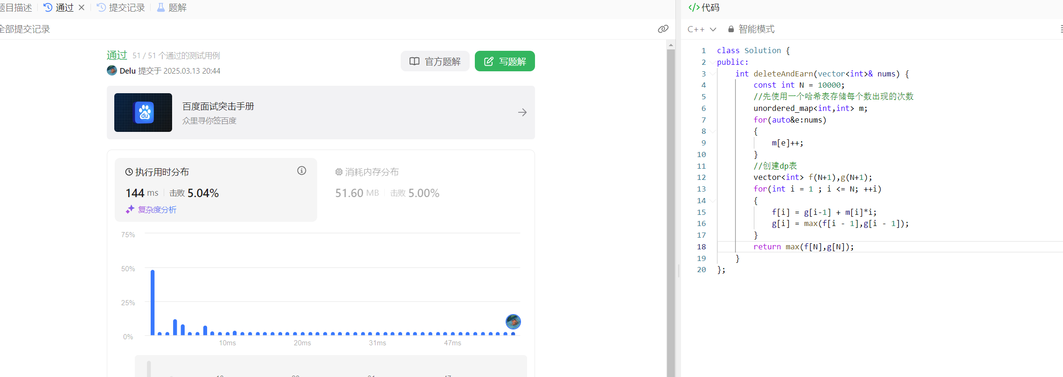Screen dimensions: 1063x377
Task: Click '51 / 51 个通过的测试用例' text
Action: 176,55
